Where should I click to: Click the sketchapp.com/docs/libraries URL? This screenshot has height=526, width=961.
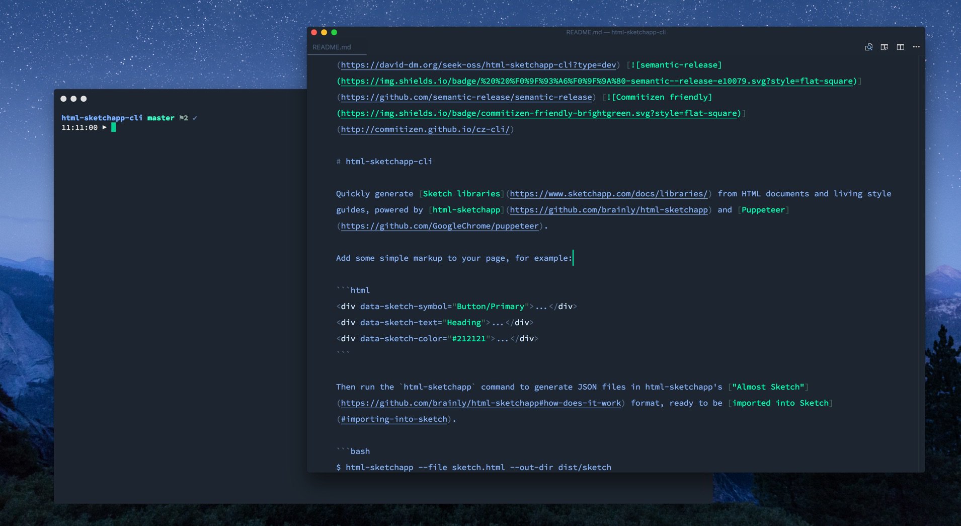pos(609,194)
